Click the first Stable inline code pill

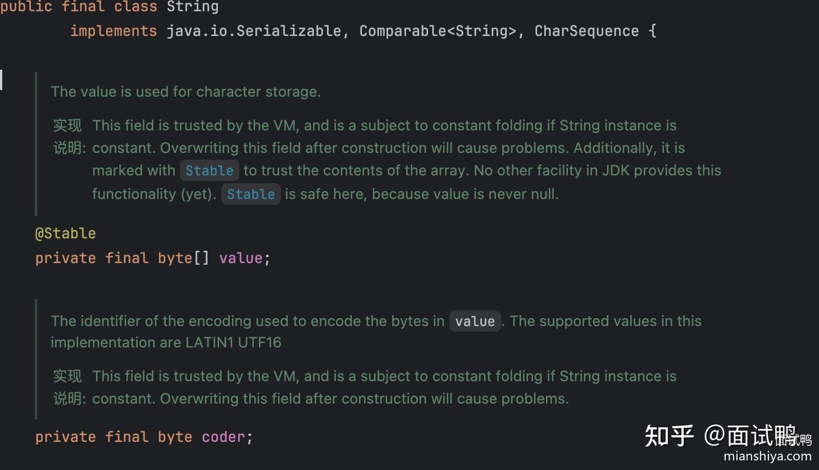(x=209, y=170)
